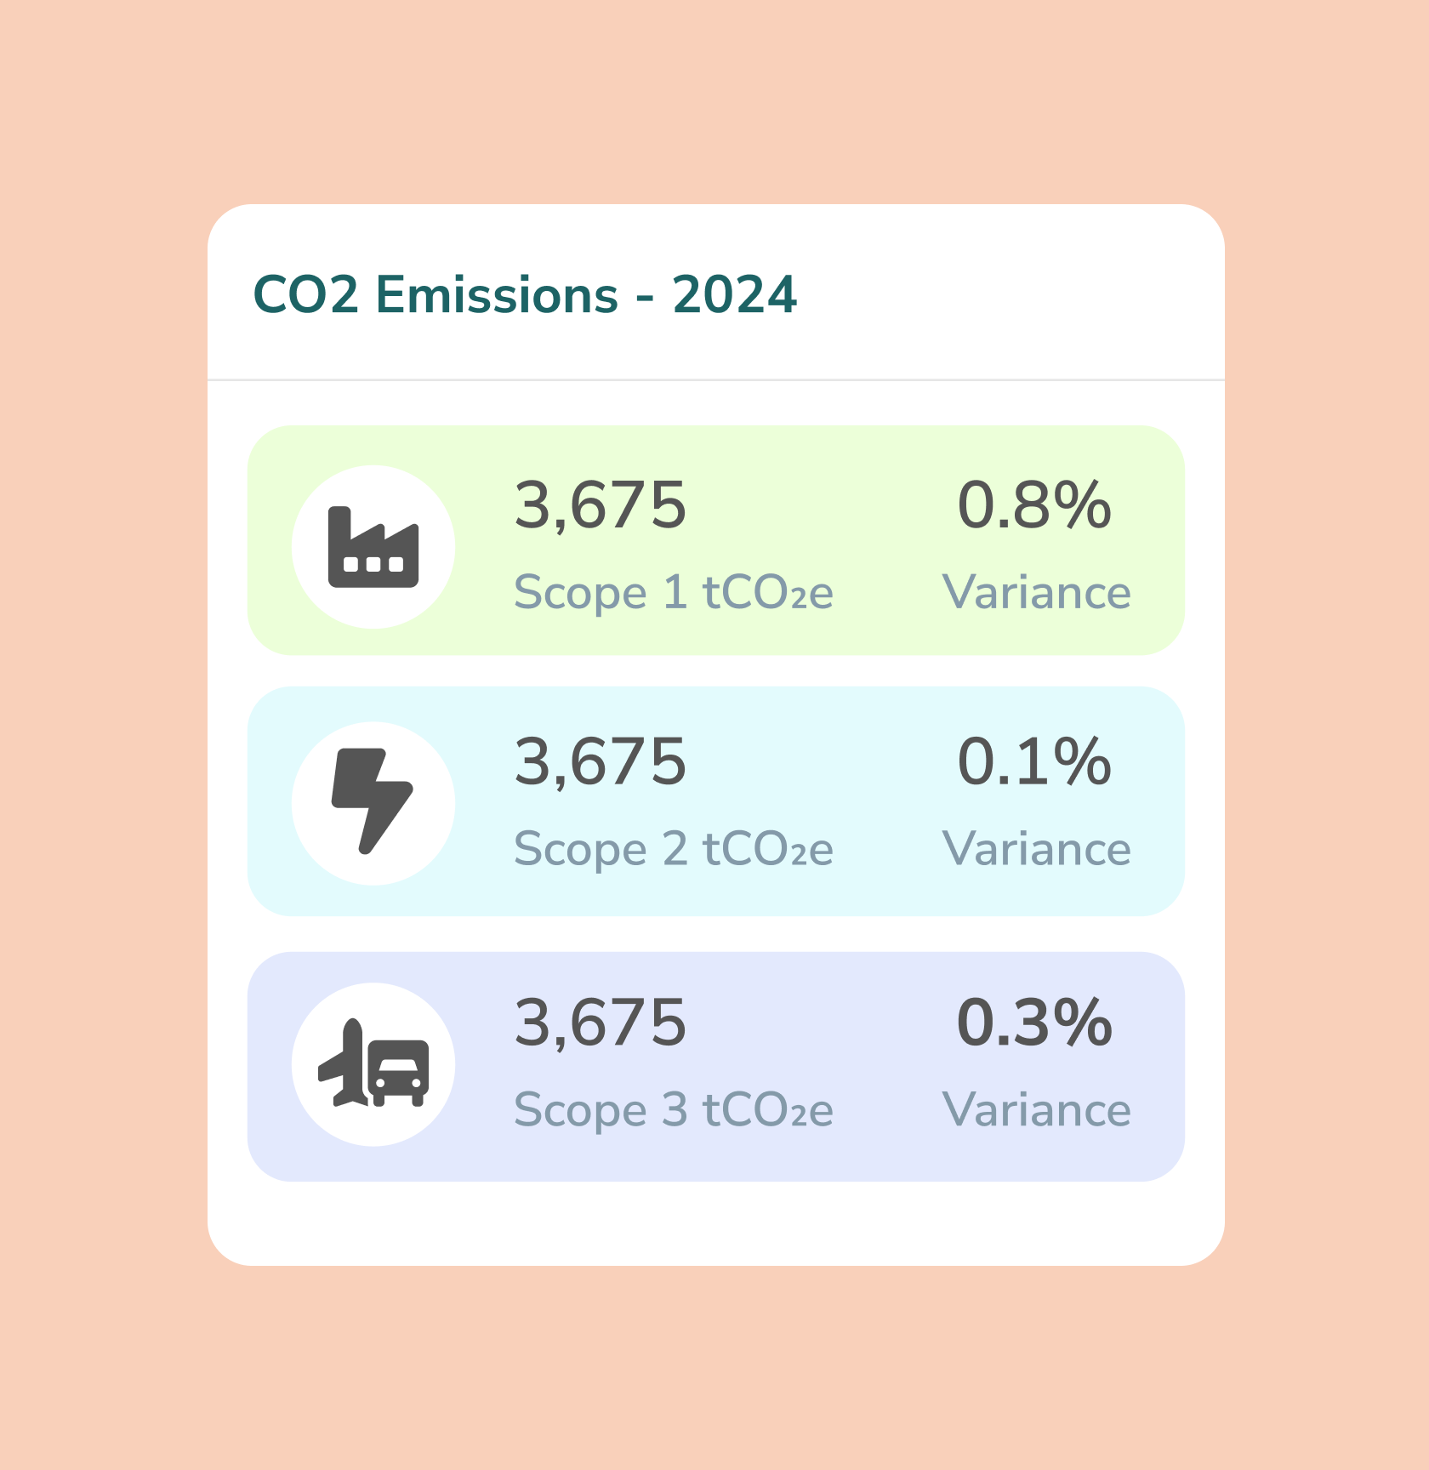
Task: Click the 3,675 value above Scope 3
Action: (601, 1023)
